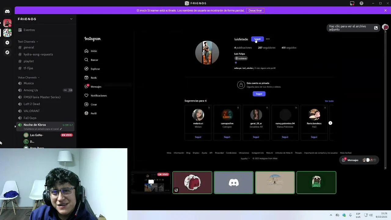
Task: Click the round user avatar beside attachment tooltip
Action: [x=386, y=28]
